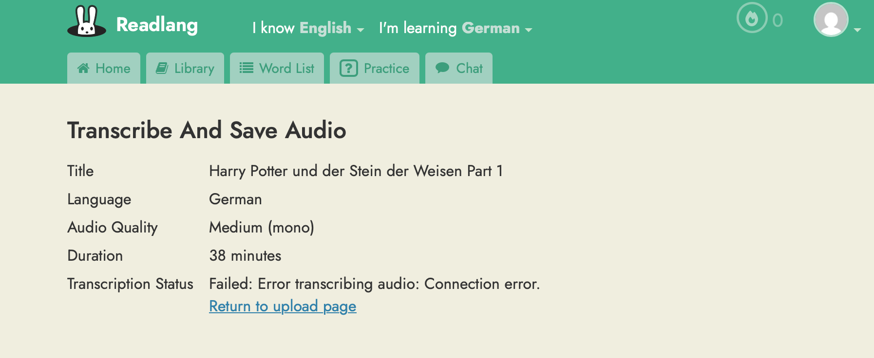The height and width of the screenshot is (358, 874).
Task: Open the Practice tab
Action: [x=375, y=68]
